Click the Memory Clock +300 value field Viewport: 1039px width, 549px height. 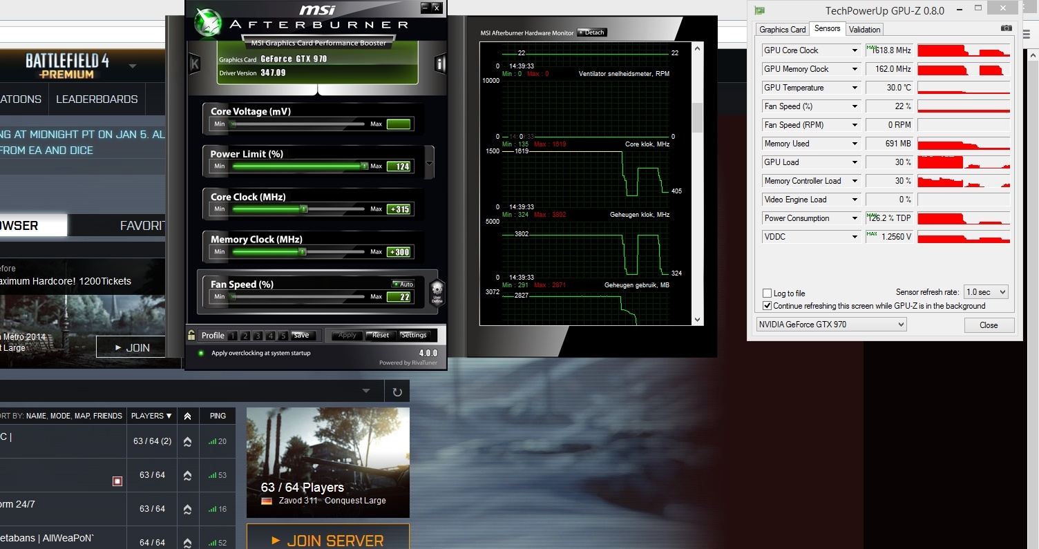click(x=399, y=252)
